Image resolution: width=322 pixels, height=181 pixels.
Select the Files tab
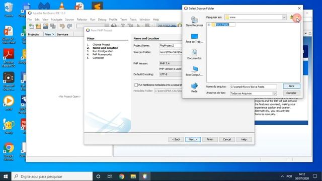47,35
